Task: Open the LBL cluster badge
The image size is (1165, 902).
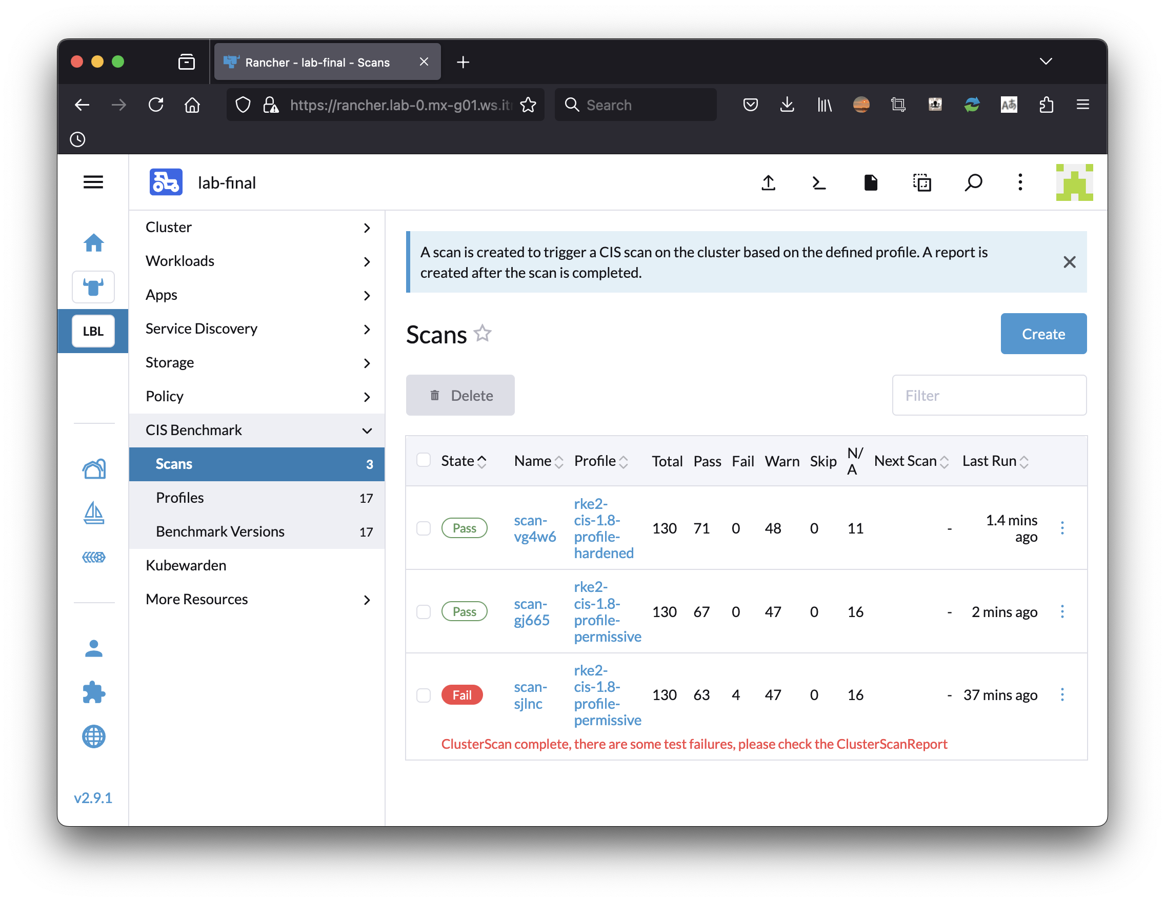Action: pos(93,331)
